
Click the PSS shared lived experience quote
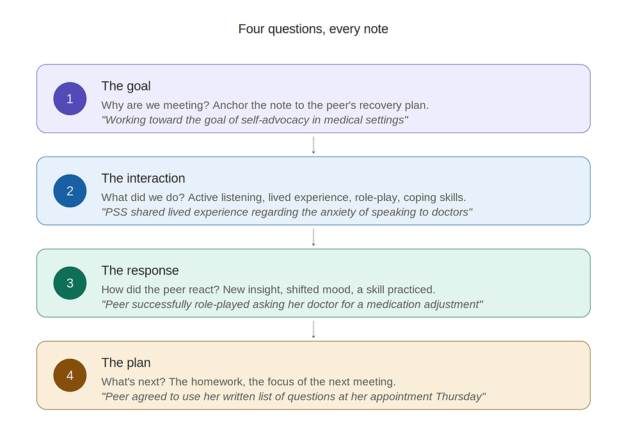coord(287,212)
